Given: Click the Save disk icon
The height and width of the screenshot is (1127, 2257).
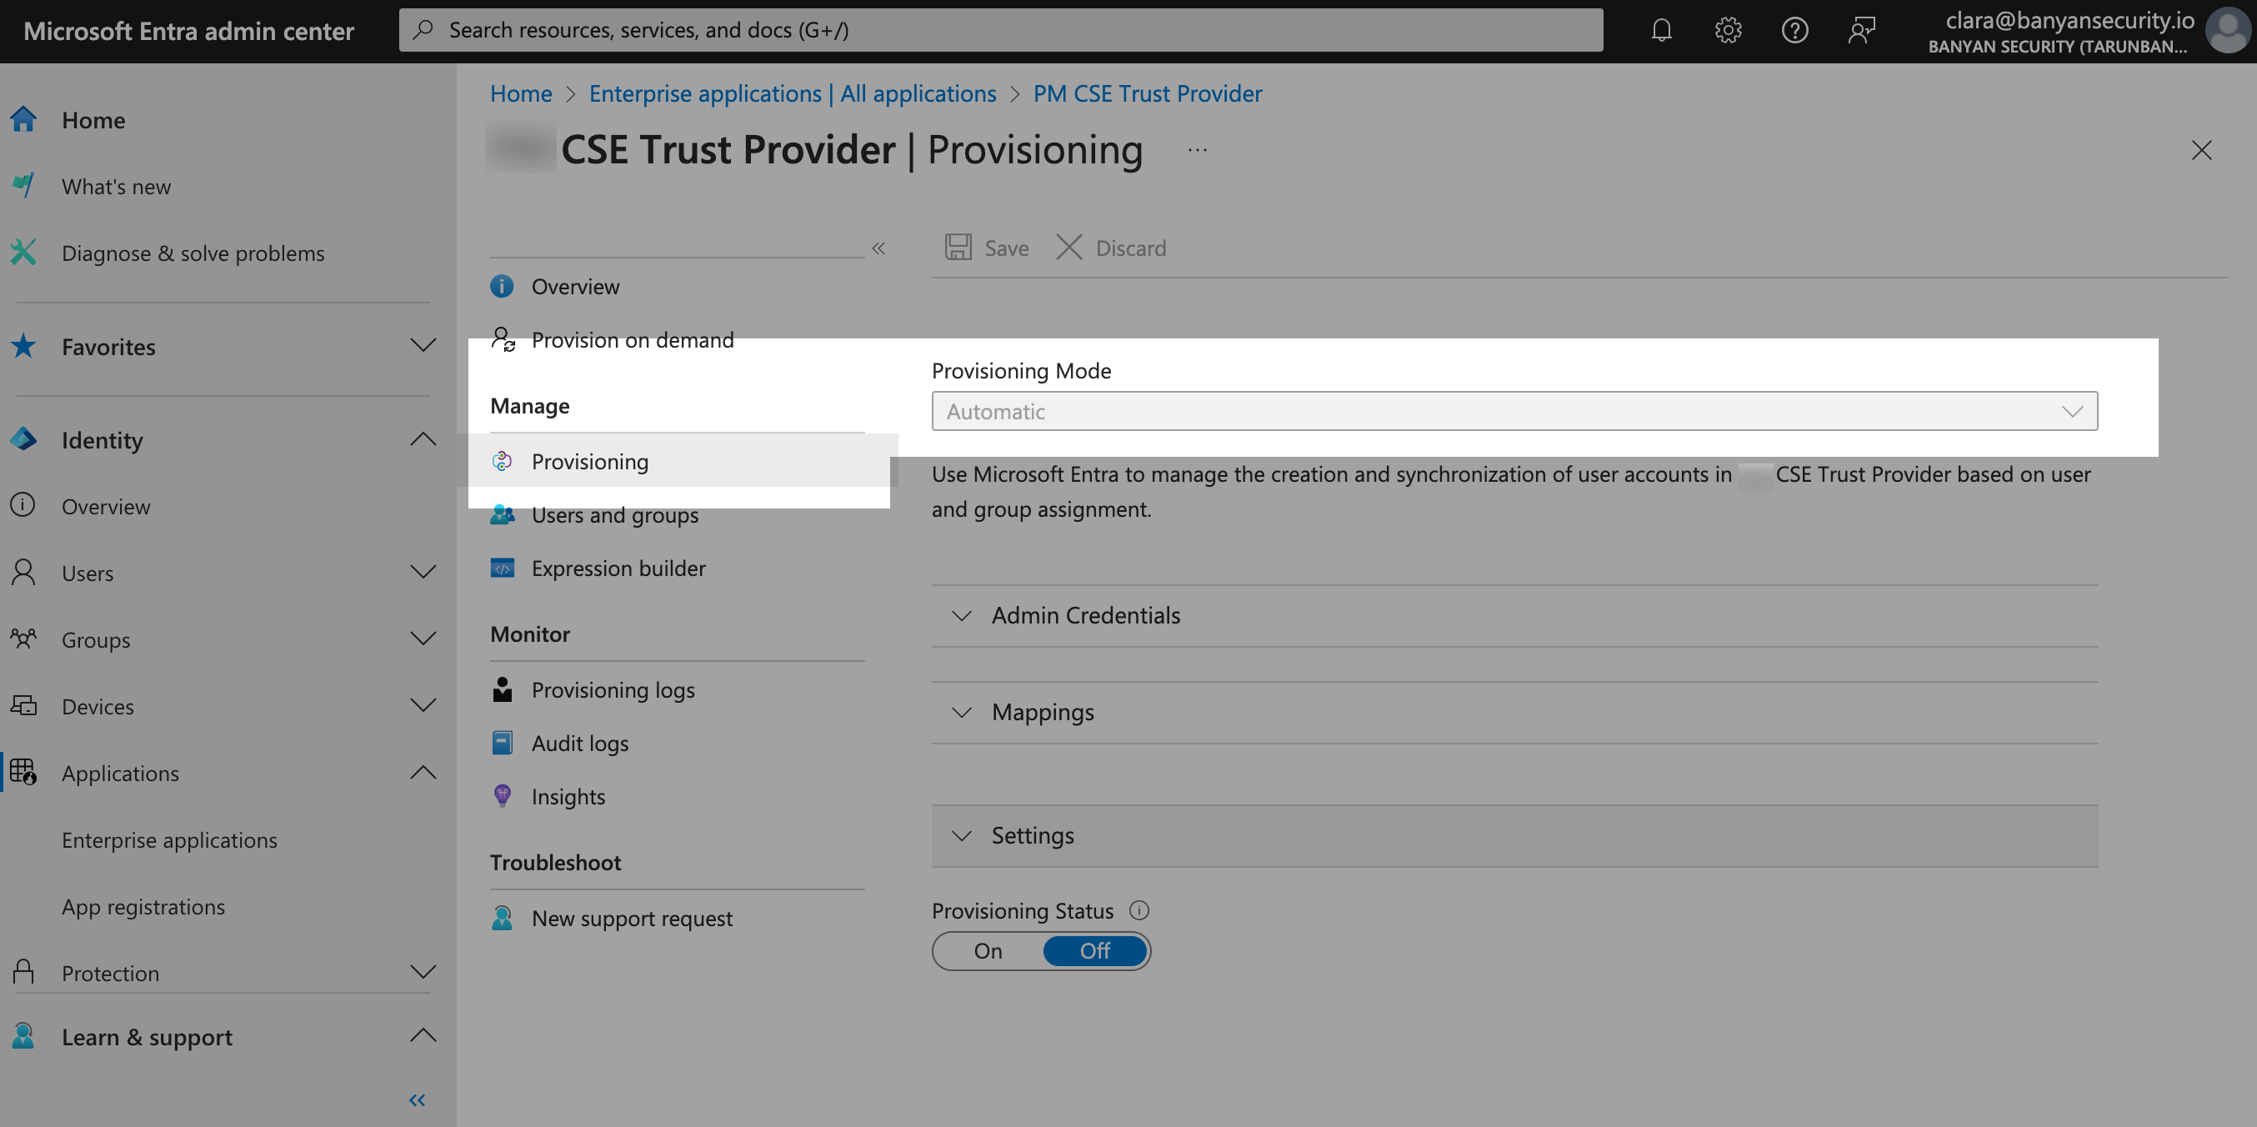Looking at the screenshot, I should pos(958,247).
